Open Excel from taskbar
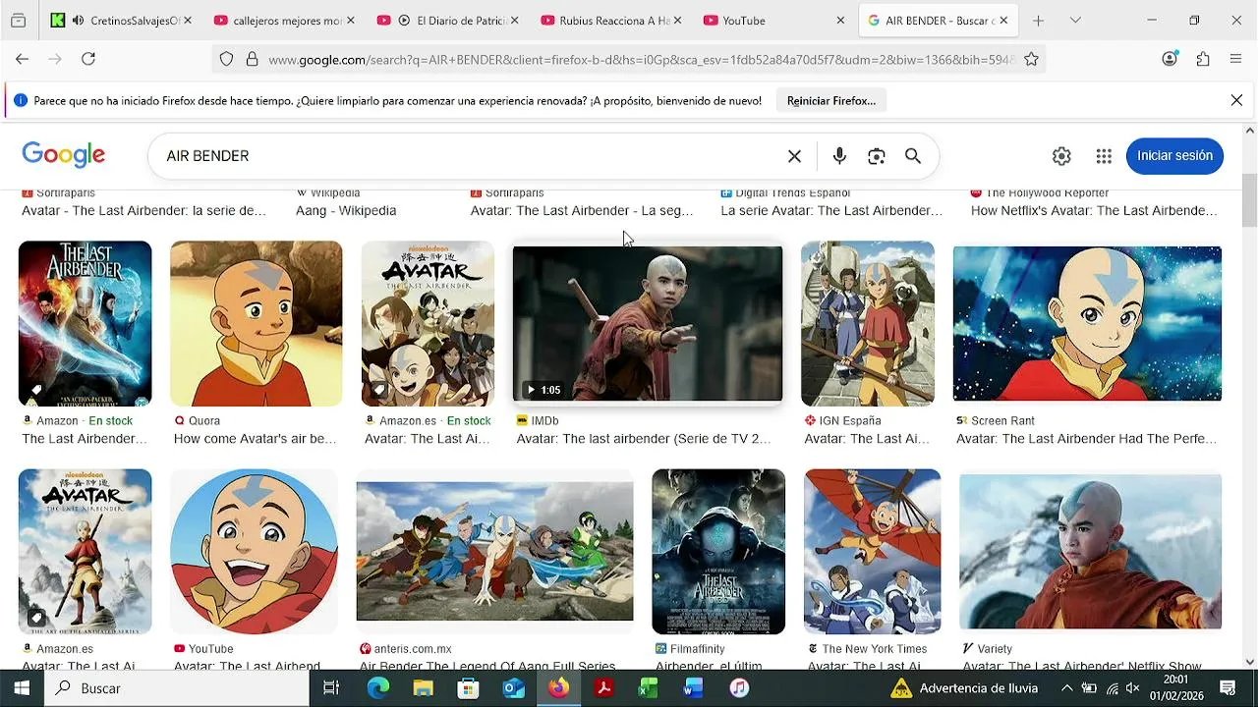 [x=649, y=688]
